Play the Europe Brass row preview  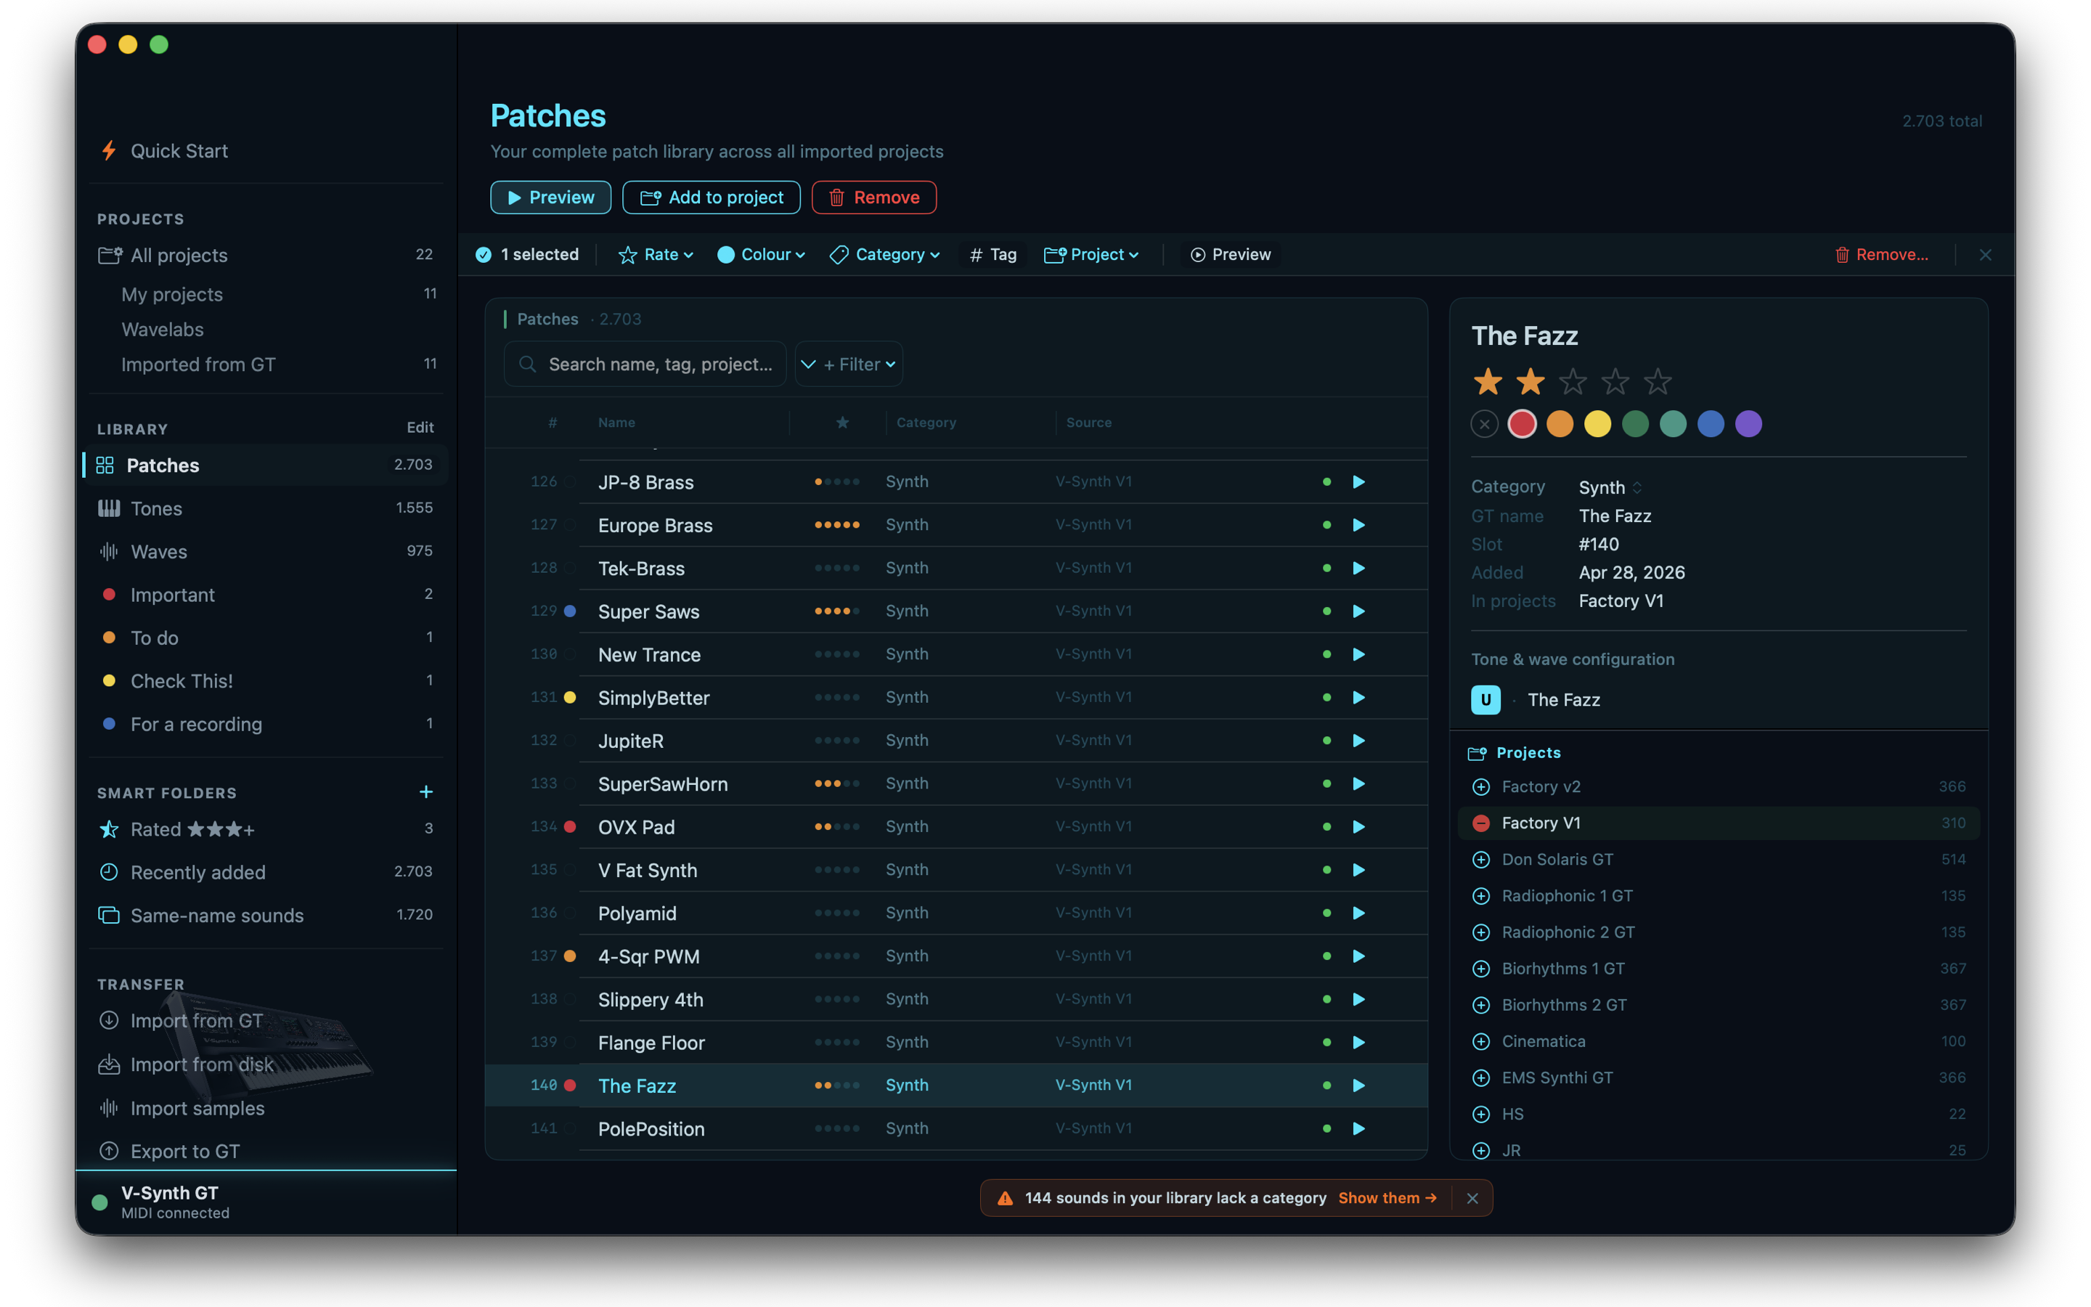1358,525
